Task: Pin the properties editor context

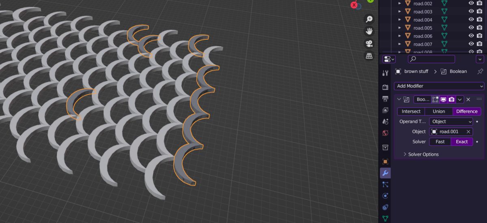Action: point(480,71)
